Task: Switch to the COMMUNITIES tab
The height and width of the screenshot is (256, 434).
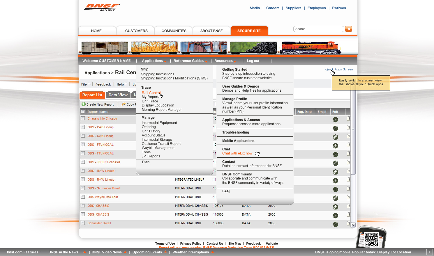Action: (x=174, y=31)
